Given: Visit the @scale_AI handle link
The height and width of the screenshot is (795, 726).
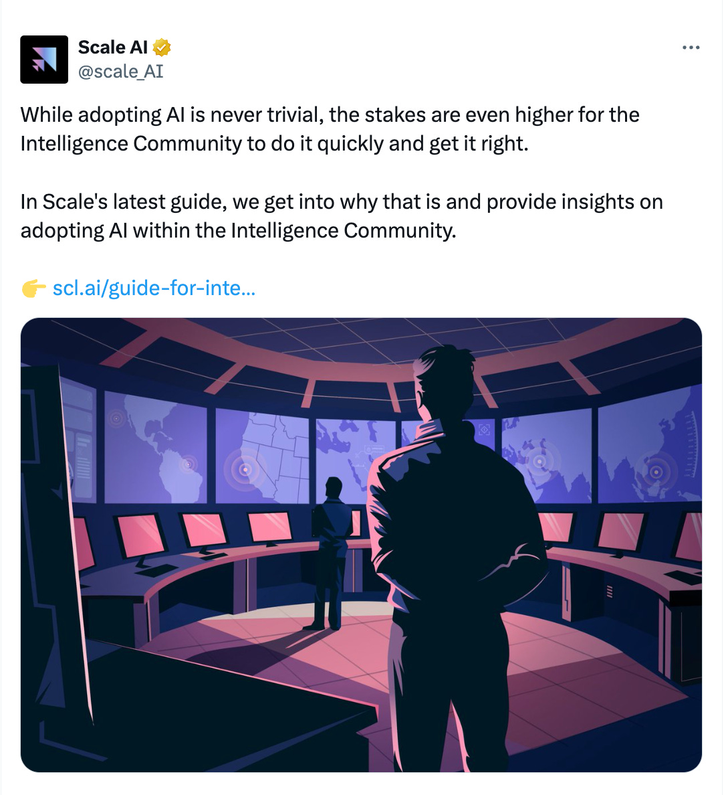Looking at the screenshot, I should (120, 72).
